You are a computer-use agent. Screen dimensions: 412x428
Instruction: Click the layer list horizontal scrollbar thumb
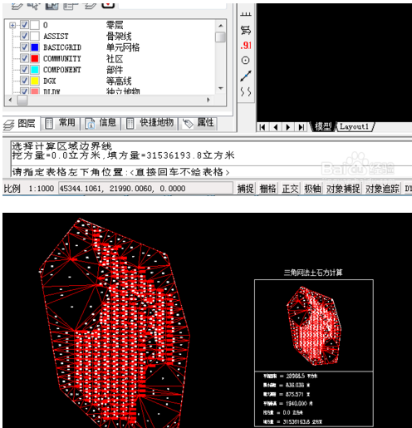(22, 101)
